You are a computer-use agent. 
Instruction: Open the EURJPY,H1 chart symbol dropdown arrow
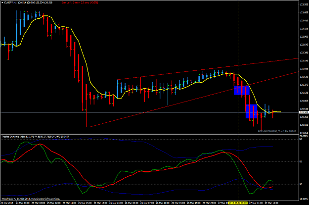coord(2,3)
